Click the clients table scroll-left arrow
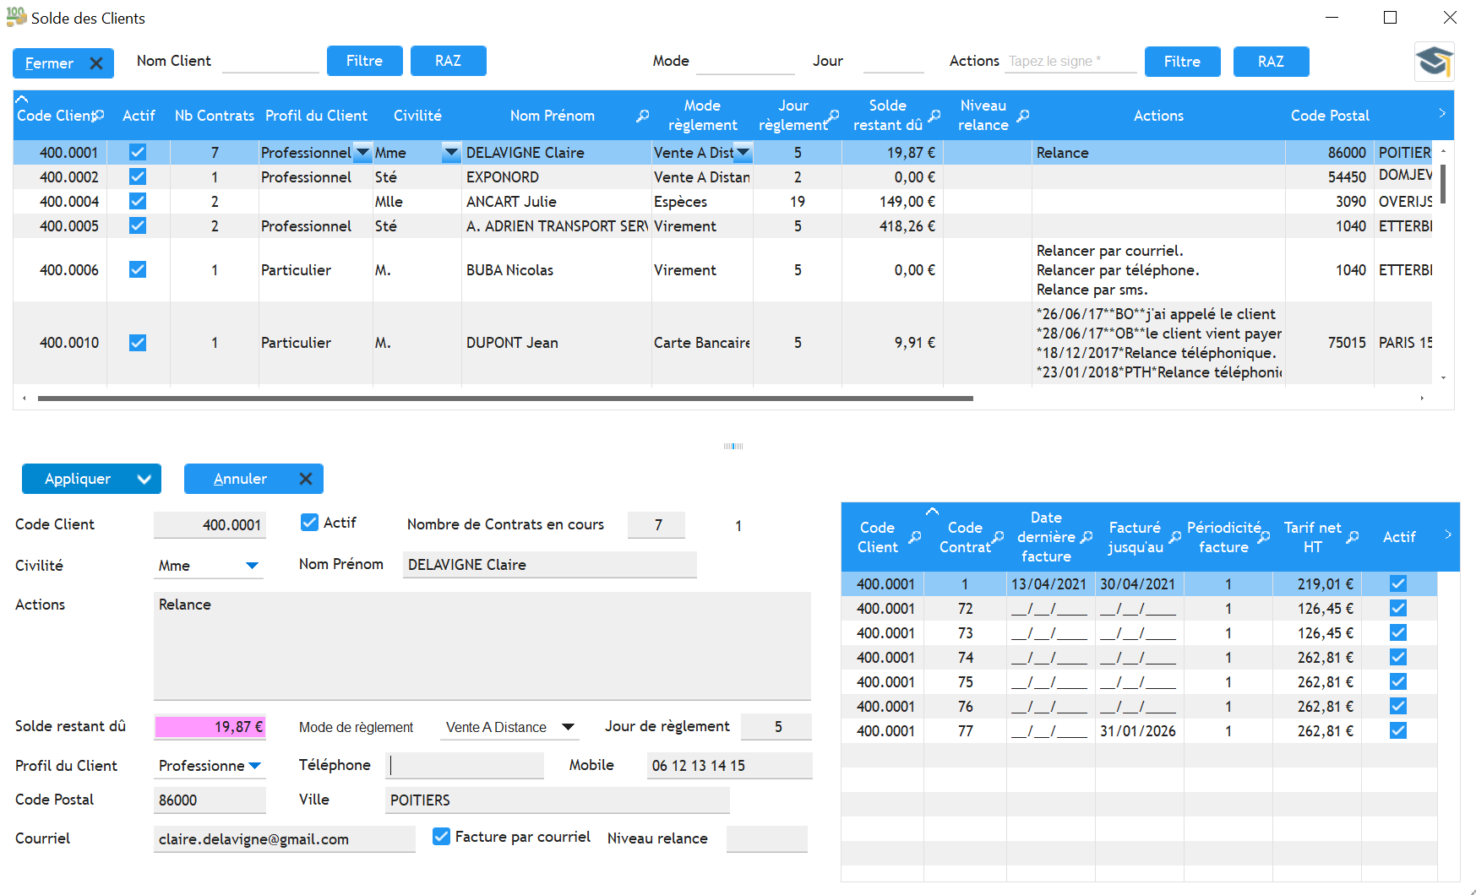Screen dimensions: 1476x895 [x=24, y=398]
